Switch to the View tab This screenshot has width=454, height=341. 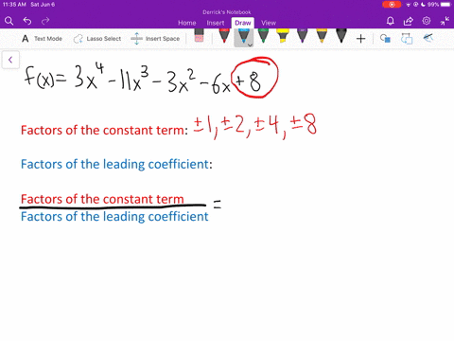pyautogui.click(x=269, y=23)
